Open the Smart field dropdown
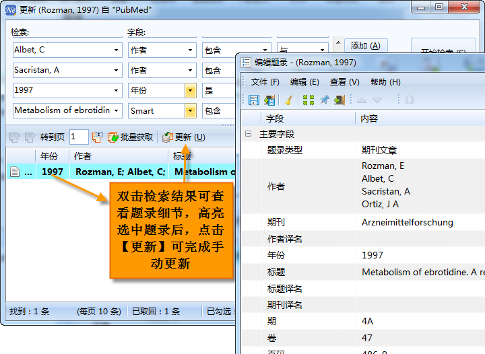The image size is (485, 354). (x=190, y=111)
